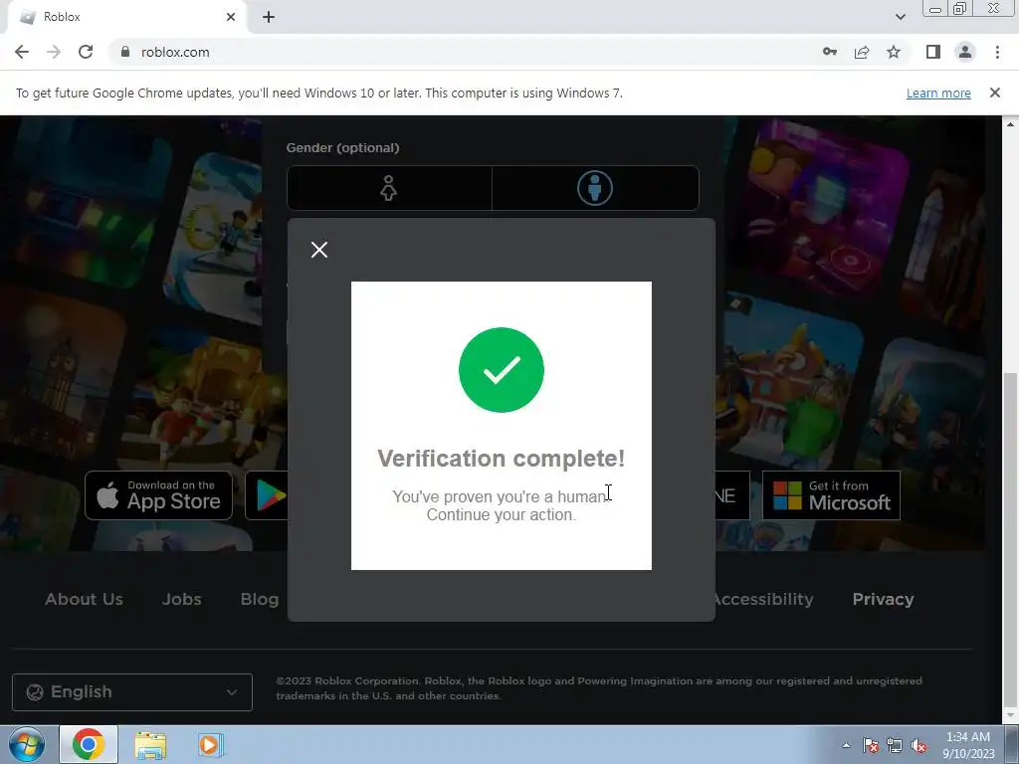Viewport: 1019px width, 764px height.
Task: Select the male gender icon
Action: tap(595, 188)
